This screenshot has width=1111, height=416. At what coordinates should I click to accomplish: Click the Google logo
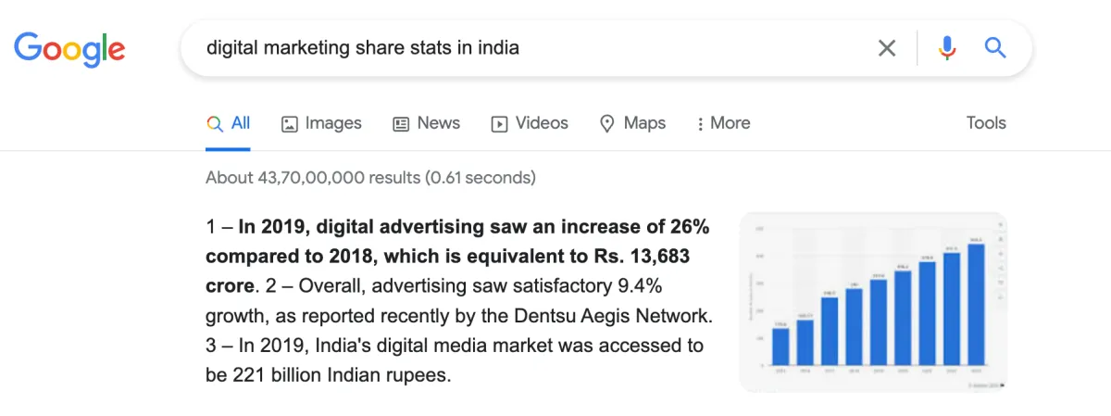click(x=69, y=48)
